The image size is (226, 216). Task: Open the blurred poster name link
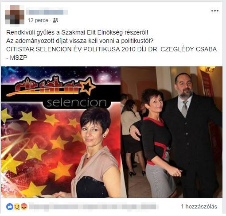pos(47,12)
